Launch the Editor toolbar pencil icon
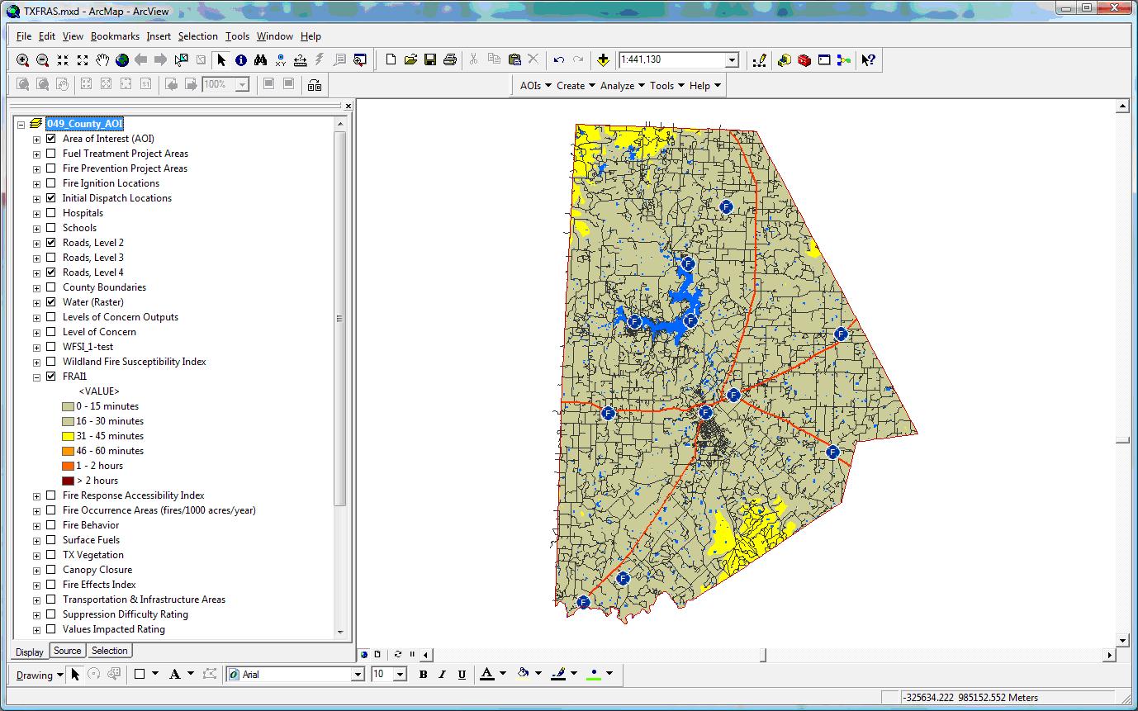This screenshot has width=1138, height=711. click(x=760, y=59)
